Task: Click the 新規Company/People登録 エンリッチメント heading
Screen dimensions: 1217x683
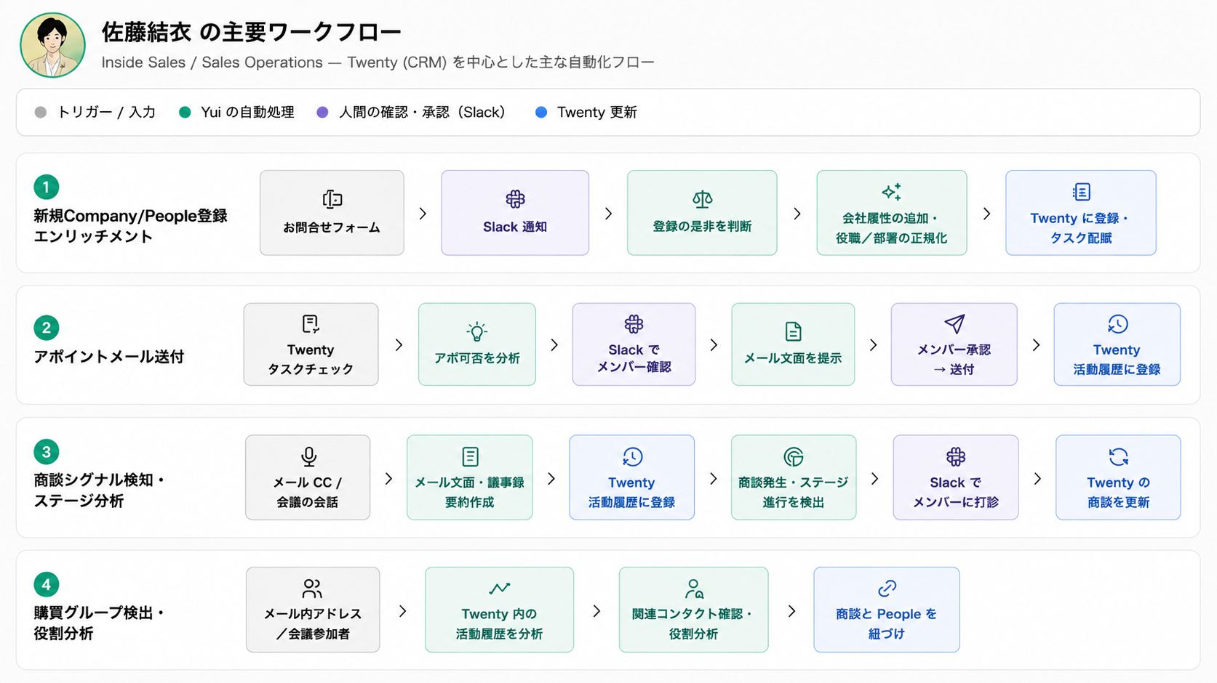Action: coord(130,226)
